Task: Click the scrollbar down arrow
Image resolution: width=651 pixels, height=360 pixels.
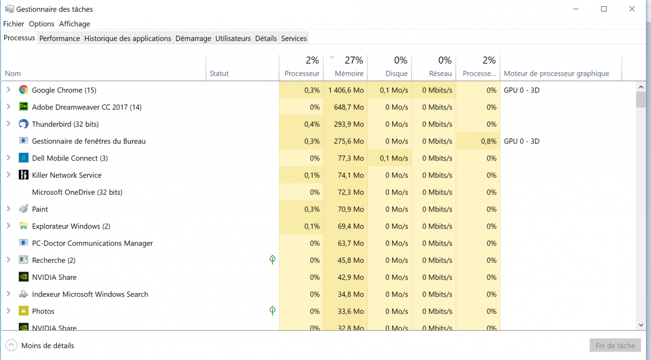Action: [x=641, y=325]
